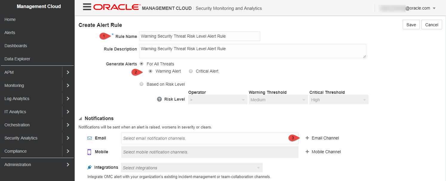Open Compliance in the sidebar

[x=16, y=151]
